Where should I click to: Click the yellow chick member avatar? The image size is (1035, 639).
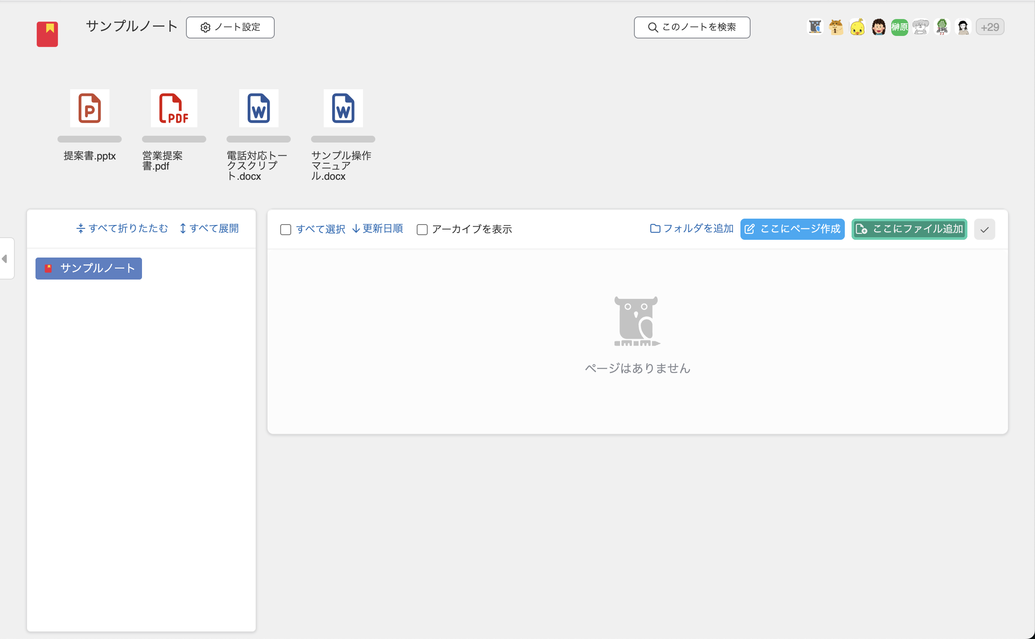[x=857, y=27]
